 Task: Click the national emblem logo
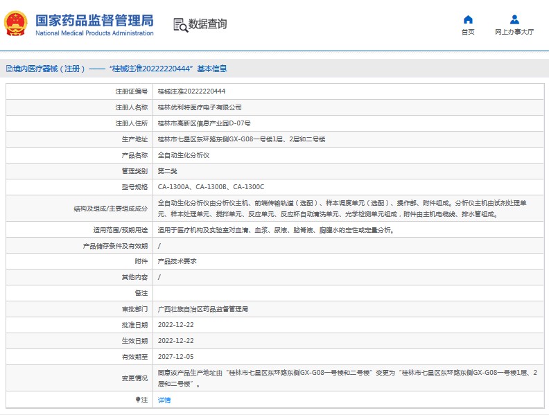click(x=16, y=24)
